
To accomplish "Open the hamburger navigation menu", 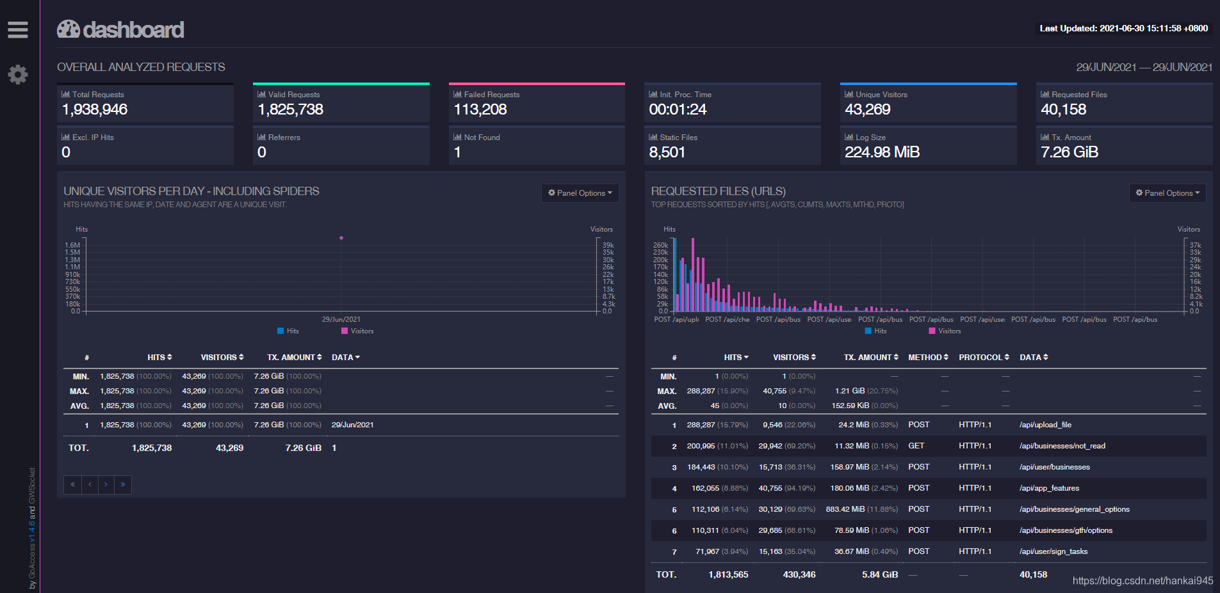I will pos(18,29).
